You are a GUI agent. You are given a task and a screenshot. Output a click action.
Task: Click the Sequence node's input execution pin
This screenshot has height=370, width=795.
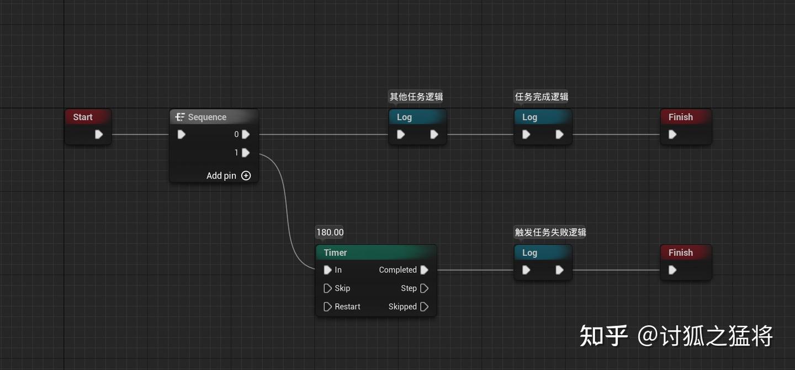[x=181, y=134]
